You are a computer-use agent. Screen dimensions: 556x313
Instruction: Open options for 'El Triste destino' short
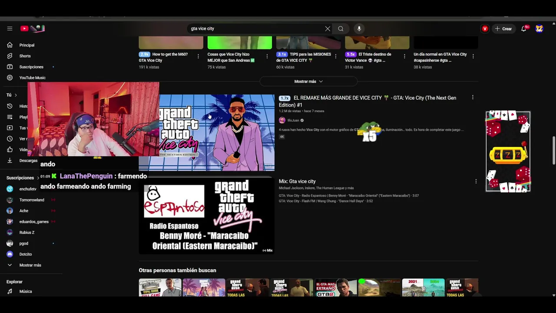tap(404, 57)
